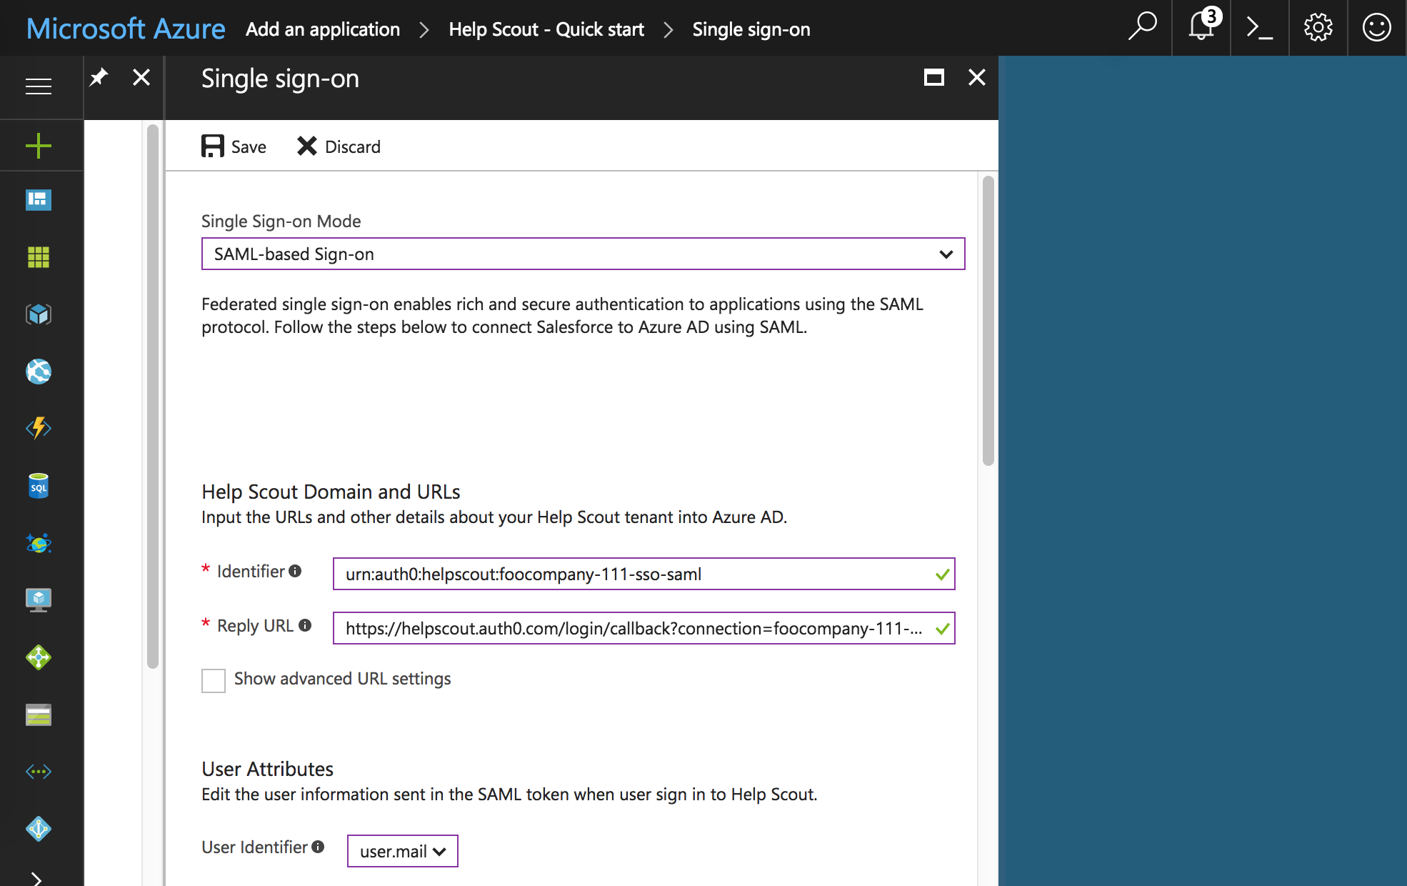Save the single sign-on settings

click(234, 146)
